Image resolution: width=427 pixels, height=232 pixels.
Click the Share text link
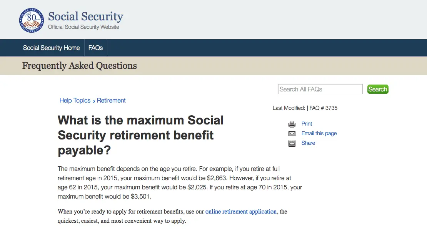[x=308, y=143]
